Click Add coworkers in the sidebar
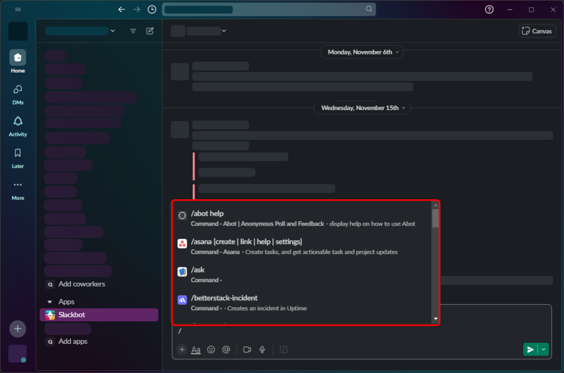Image resolution: width=564 pixels, height=373 pixels. pos(82,284)
